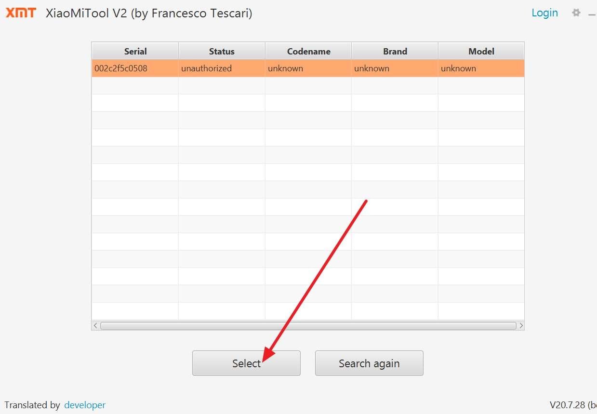
Task: Select device serial 002c2f5c0508
Action: 135,68
